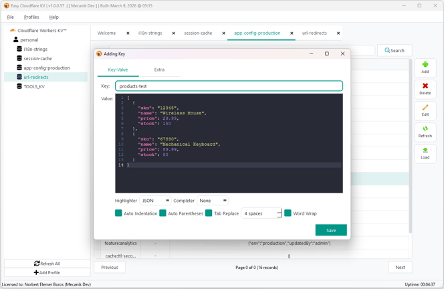The image size is (444, 289).
Task: Click the green Add record icon
Action: tap(425, 64)
